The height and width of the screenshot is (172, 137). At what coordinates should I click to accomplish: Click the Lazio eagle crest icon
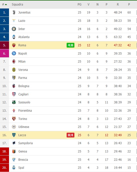tap(14, 21)
